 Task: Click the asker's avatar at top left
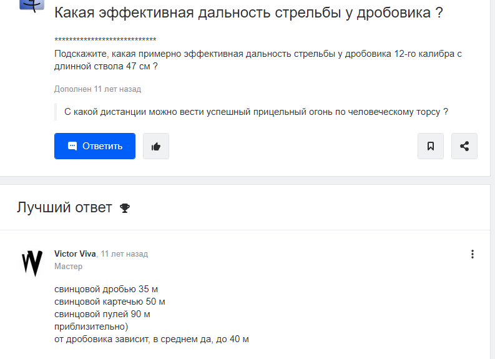(32, 6)
